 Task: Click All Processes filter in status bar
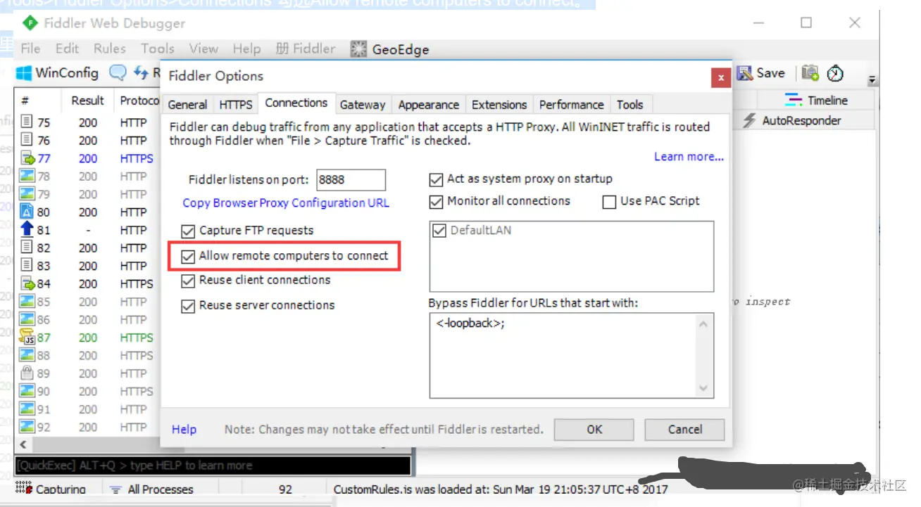(153, 489)
